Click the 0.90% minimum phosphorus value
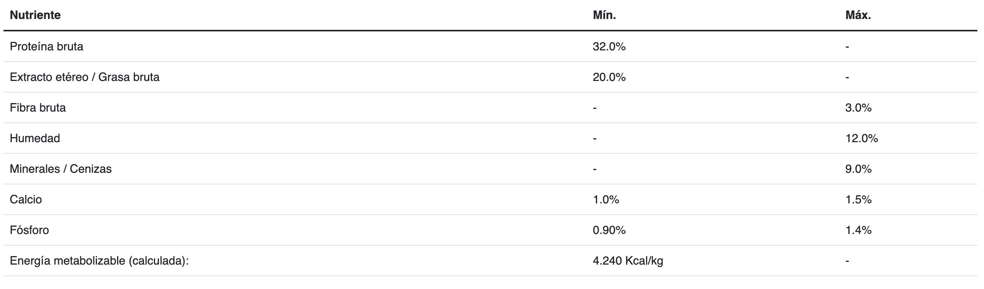The height and width of the screenshot is (289, 984). click(609, 230)
